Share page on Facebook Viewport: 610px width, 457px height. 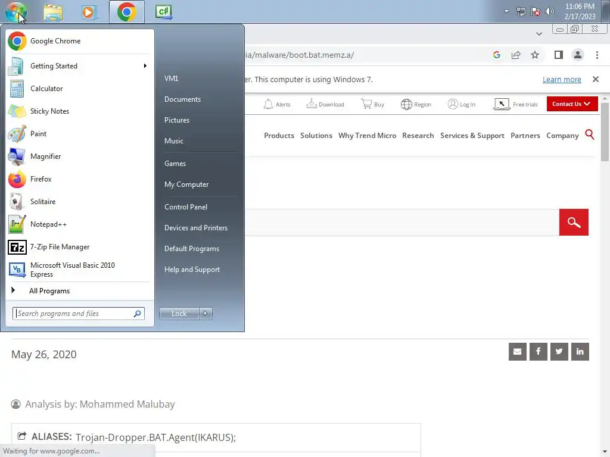point(538,352)
